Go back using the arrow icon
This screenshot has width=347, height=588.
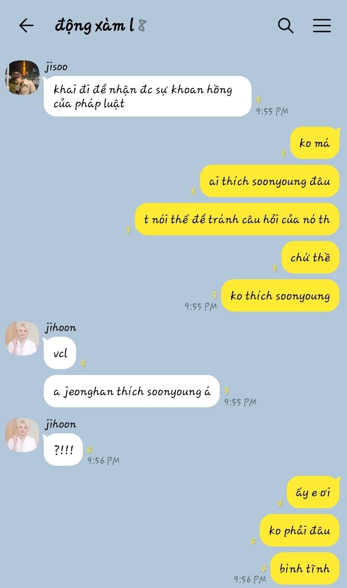26,26
